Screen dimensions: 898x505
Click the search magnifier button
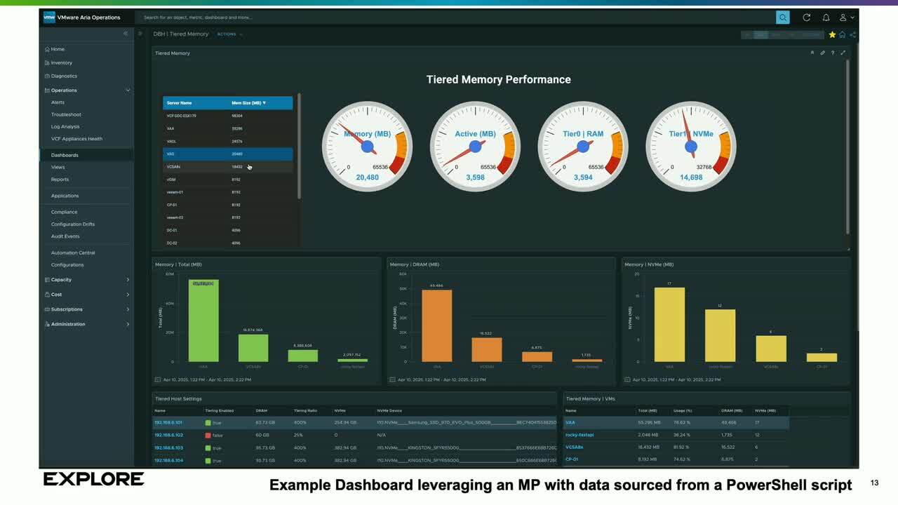pos(782,18)
